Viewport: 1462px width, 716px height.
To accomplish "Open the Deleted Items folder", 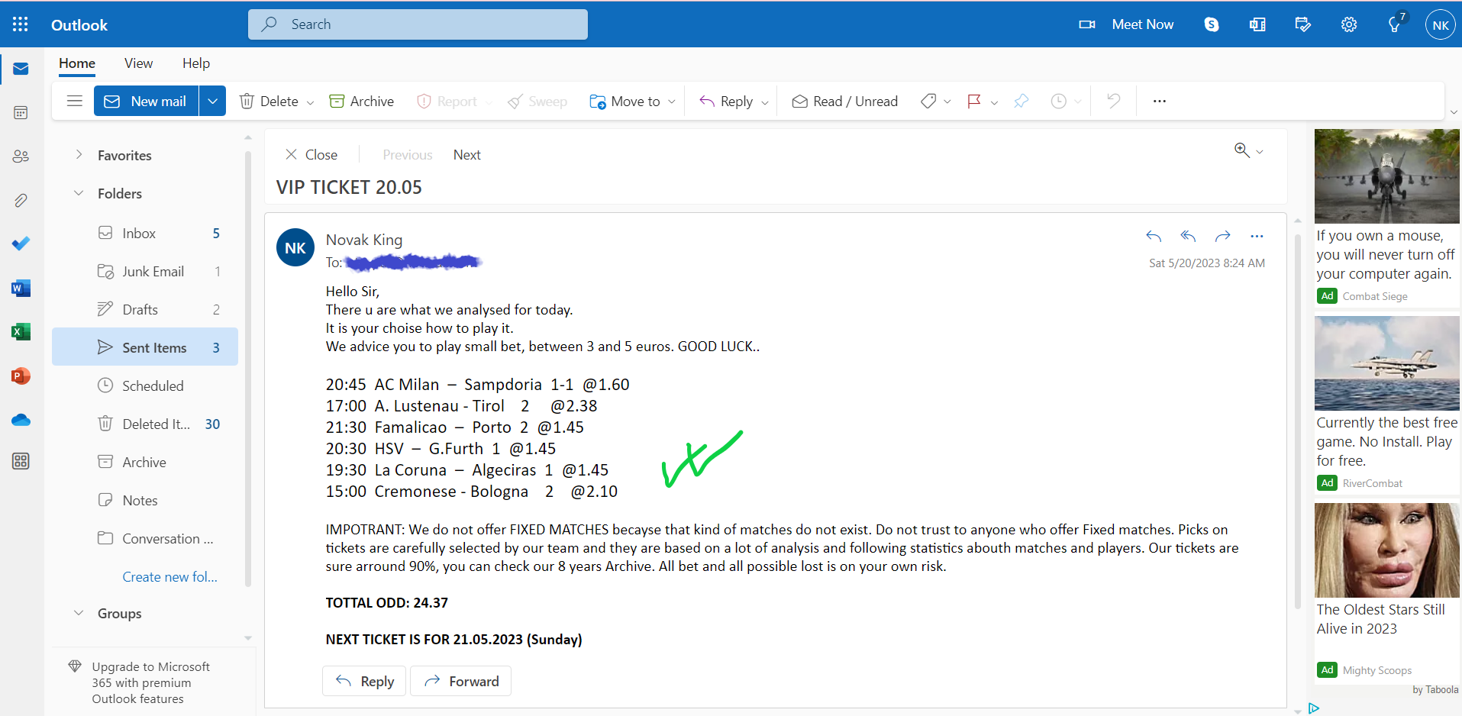I will click(x=145, y=424).
